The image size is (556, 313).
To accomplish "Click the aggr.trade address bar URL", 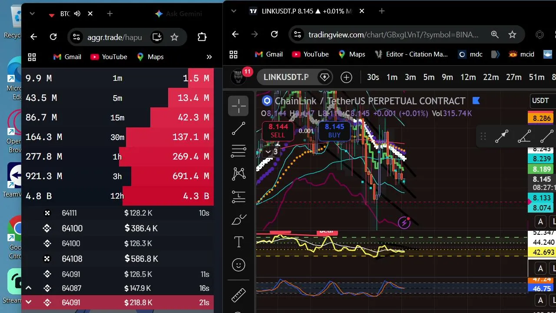I will 115,37.
